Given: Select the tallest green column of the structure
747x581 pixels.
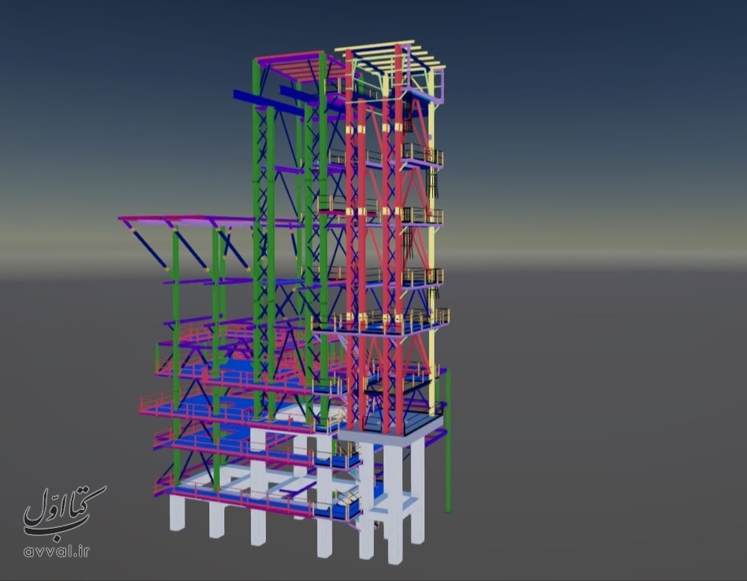Looking at the screenshot, I should point(257,224).
